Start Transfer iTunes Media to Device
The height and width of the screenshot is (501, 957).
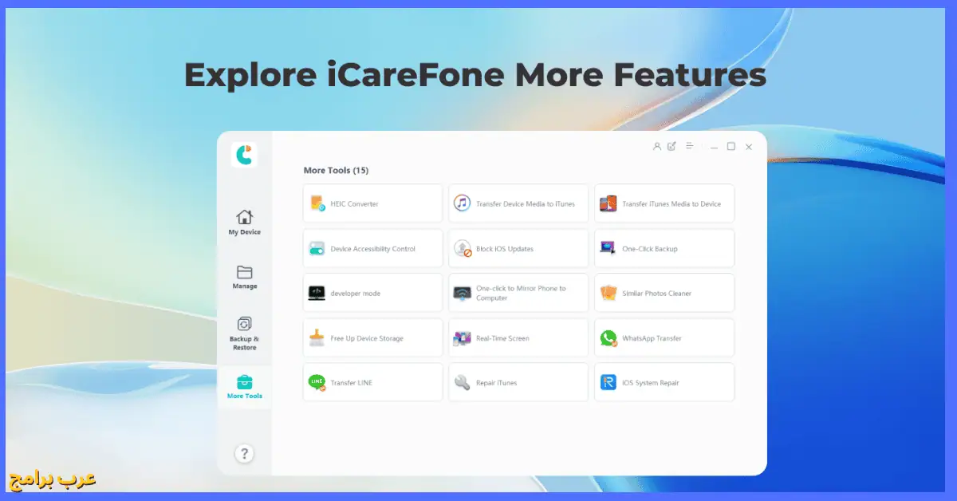pyautogui.click(x=664, y=203)
